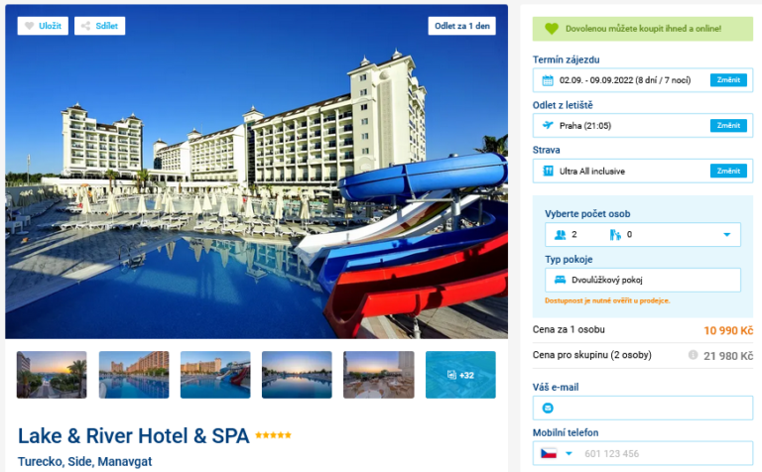Change departure airport via Změnit button

tap(728, 125)
